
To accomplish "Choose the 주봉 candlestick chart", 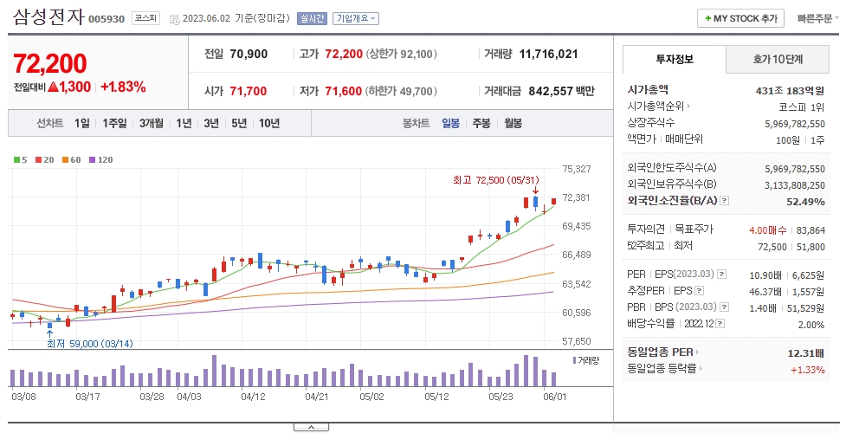I will tap(481, 123).
